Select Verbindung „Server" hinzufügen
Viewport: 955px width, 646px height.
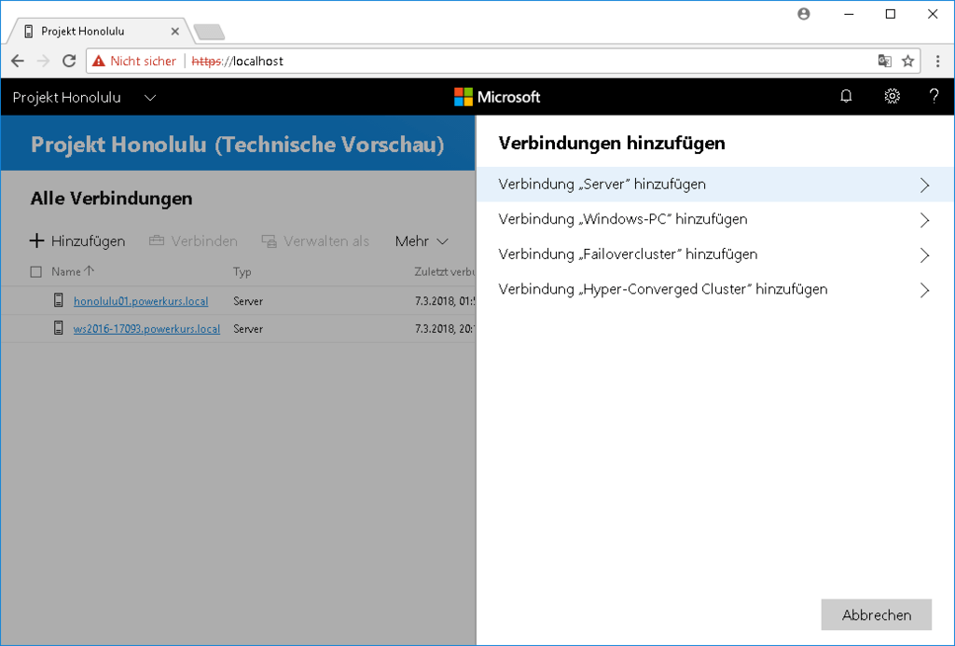[715, 185]
